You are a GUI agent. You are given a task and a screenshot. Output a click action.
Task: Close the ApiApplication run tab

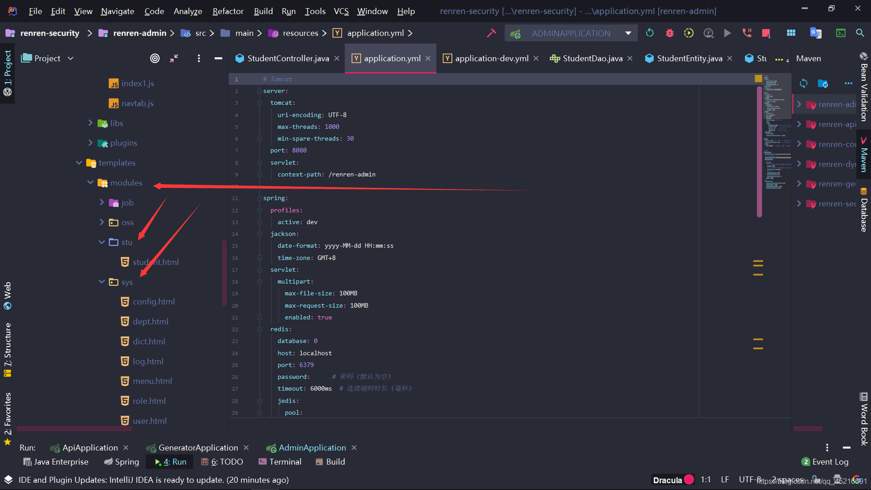tap(126, 448)
